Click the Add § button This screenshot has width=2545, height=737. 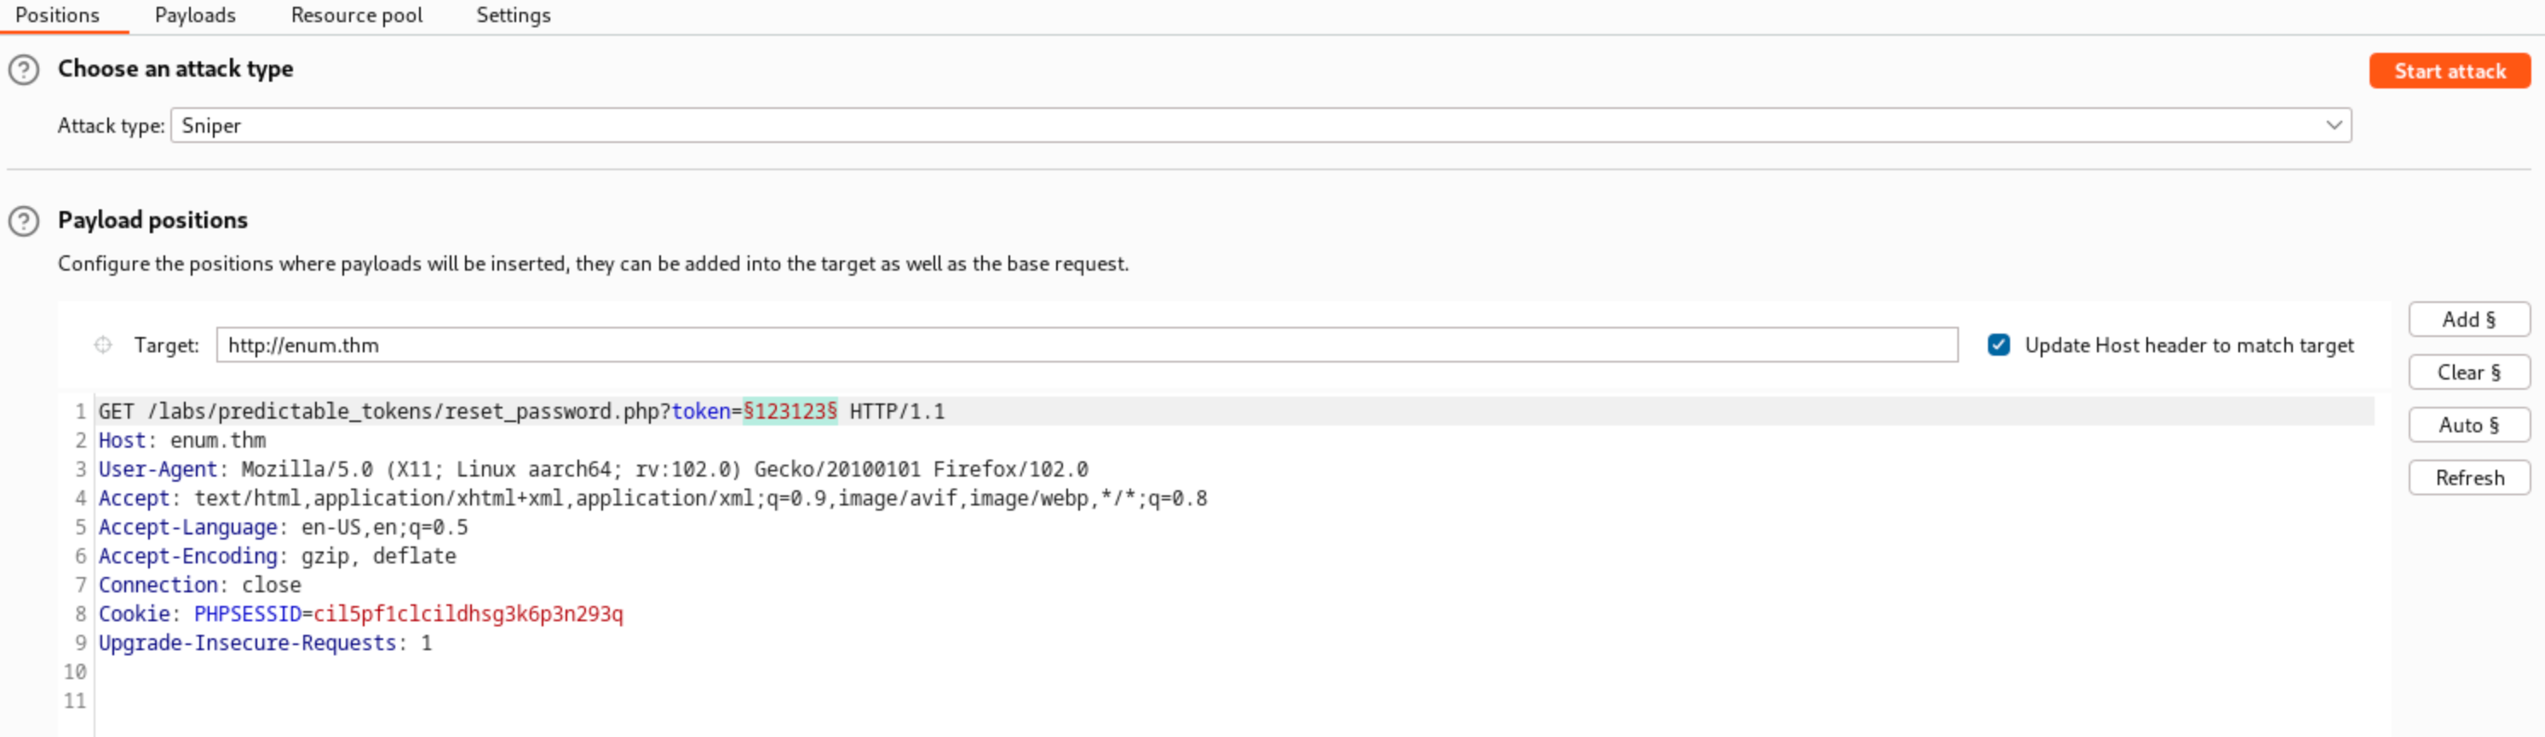point(2468,320)
